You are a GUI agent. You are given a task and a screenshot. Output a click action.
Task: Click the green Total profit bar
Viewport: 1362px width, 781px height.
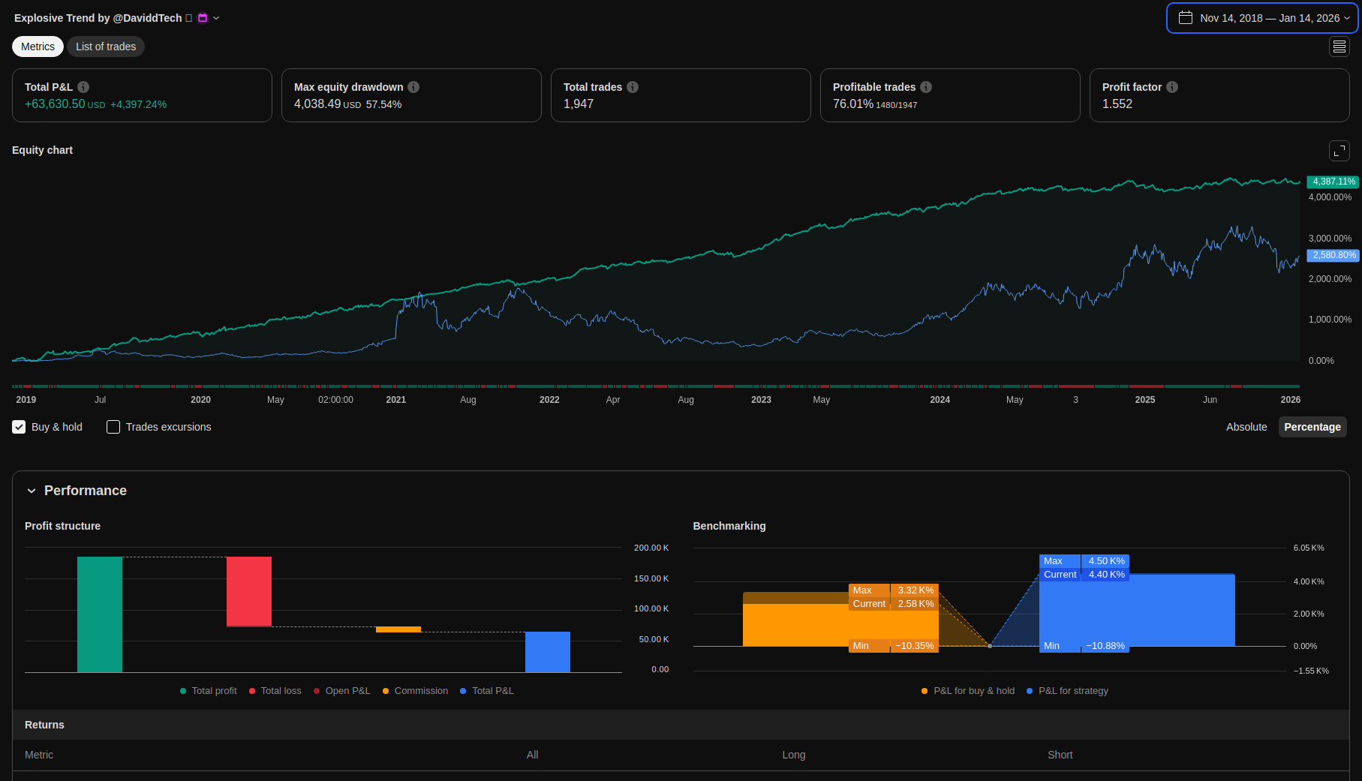(x=100, y=614)
